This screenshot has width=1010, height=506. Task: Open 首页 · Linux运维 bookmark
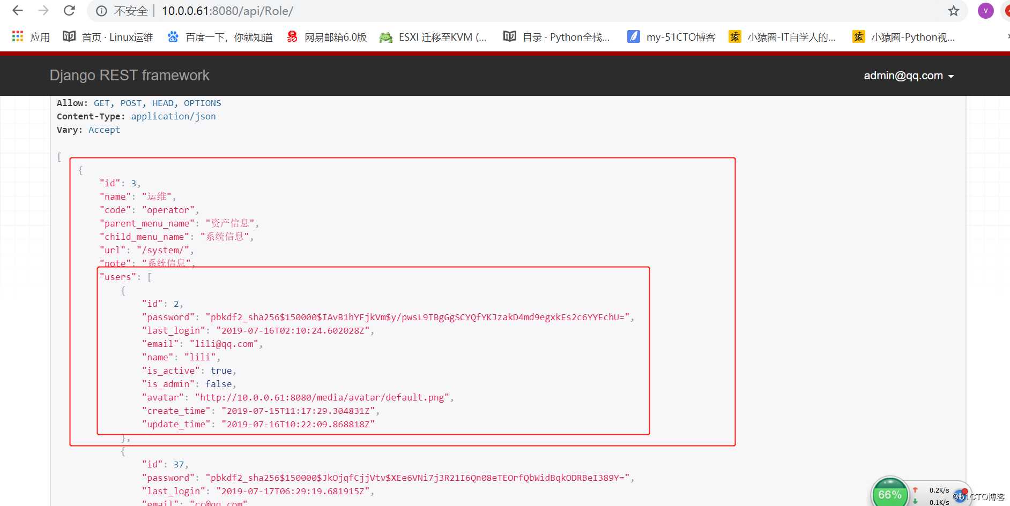tap(108, 37)
